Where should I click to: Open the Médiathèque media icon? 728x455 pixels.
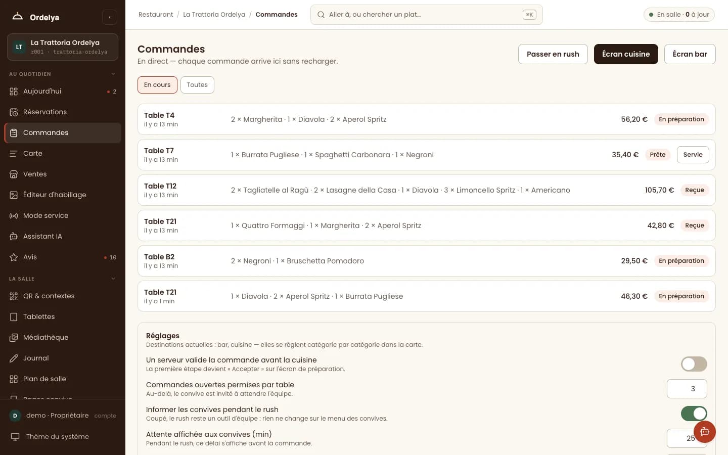(x=14, y=338)
